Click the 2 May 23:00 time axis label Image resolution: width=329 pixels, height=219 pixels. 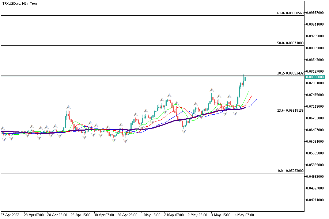click(197, 215)
